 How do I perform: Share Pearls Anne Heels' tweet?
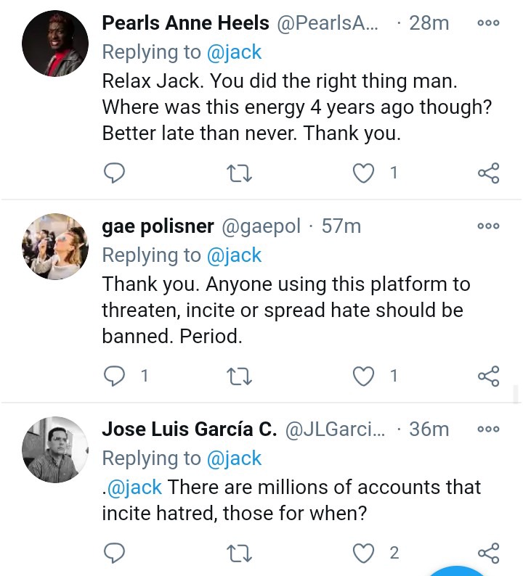point(488,173)
